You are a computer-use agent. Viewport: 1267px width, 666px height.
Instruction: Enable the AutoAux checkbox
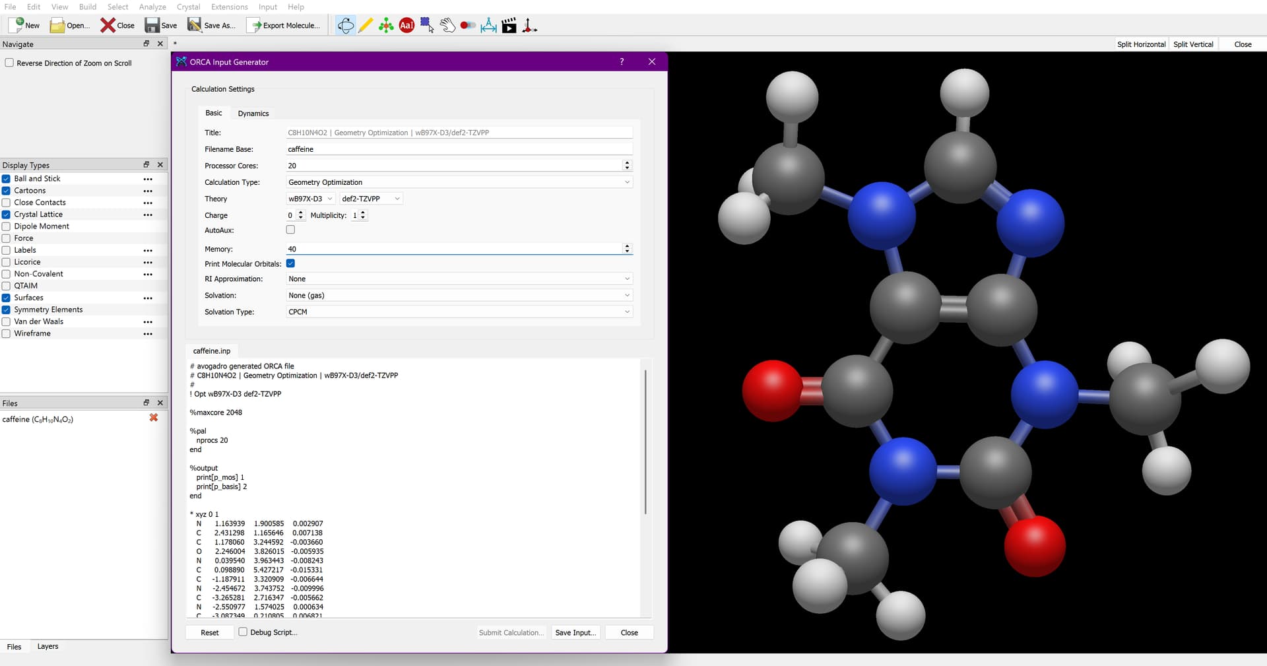click(290, 230)
